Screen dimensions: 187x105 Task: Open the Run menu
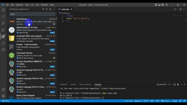(37, 5)
